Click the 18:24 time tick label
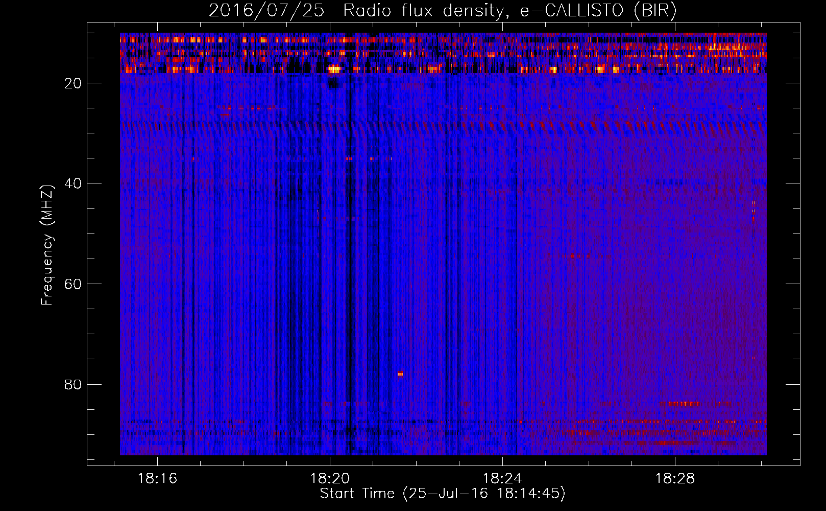 tap(502, 479)
